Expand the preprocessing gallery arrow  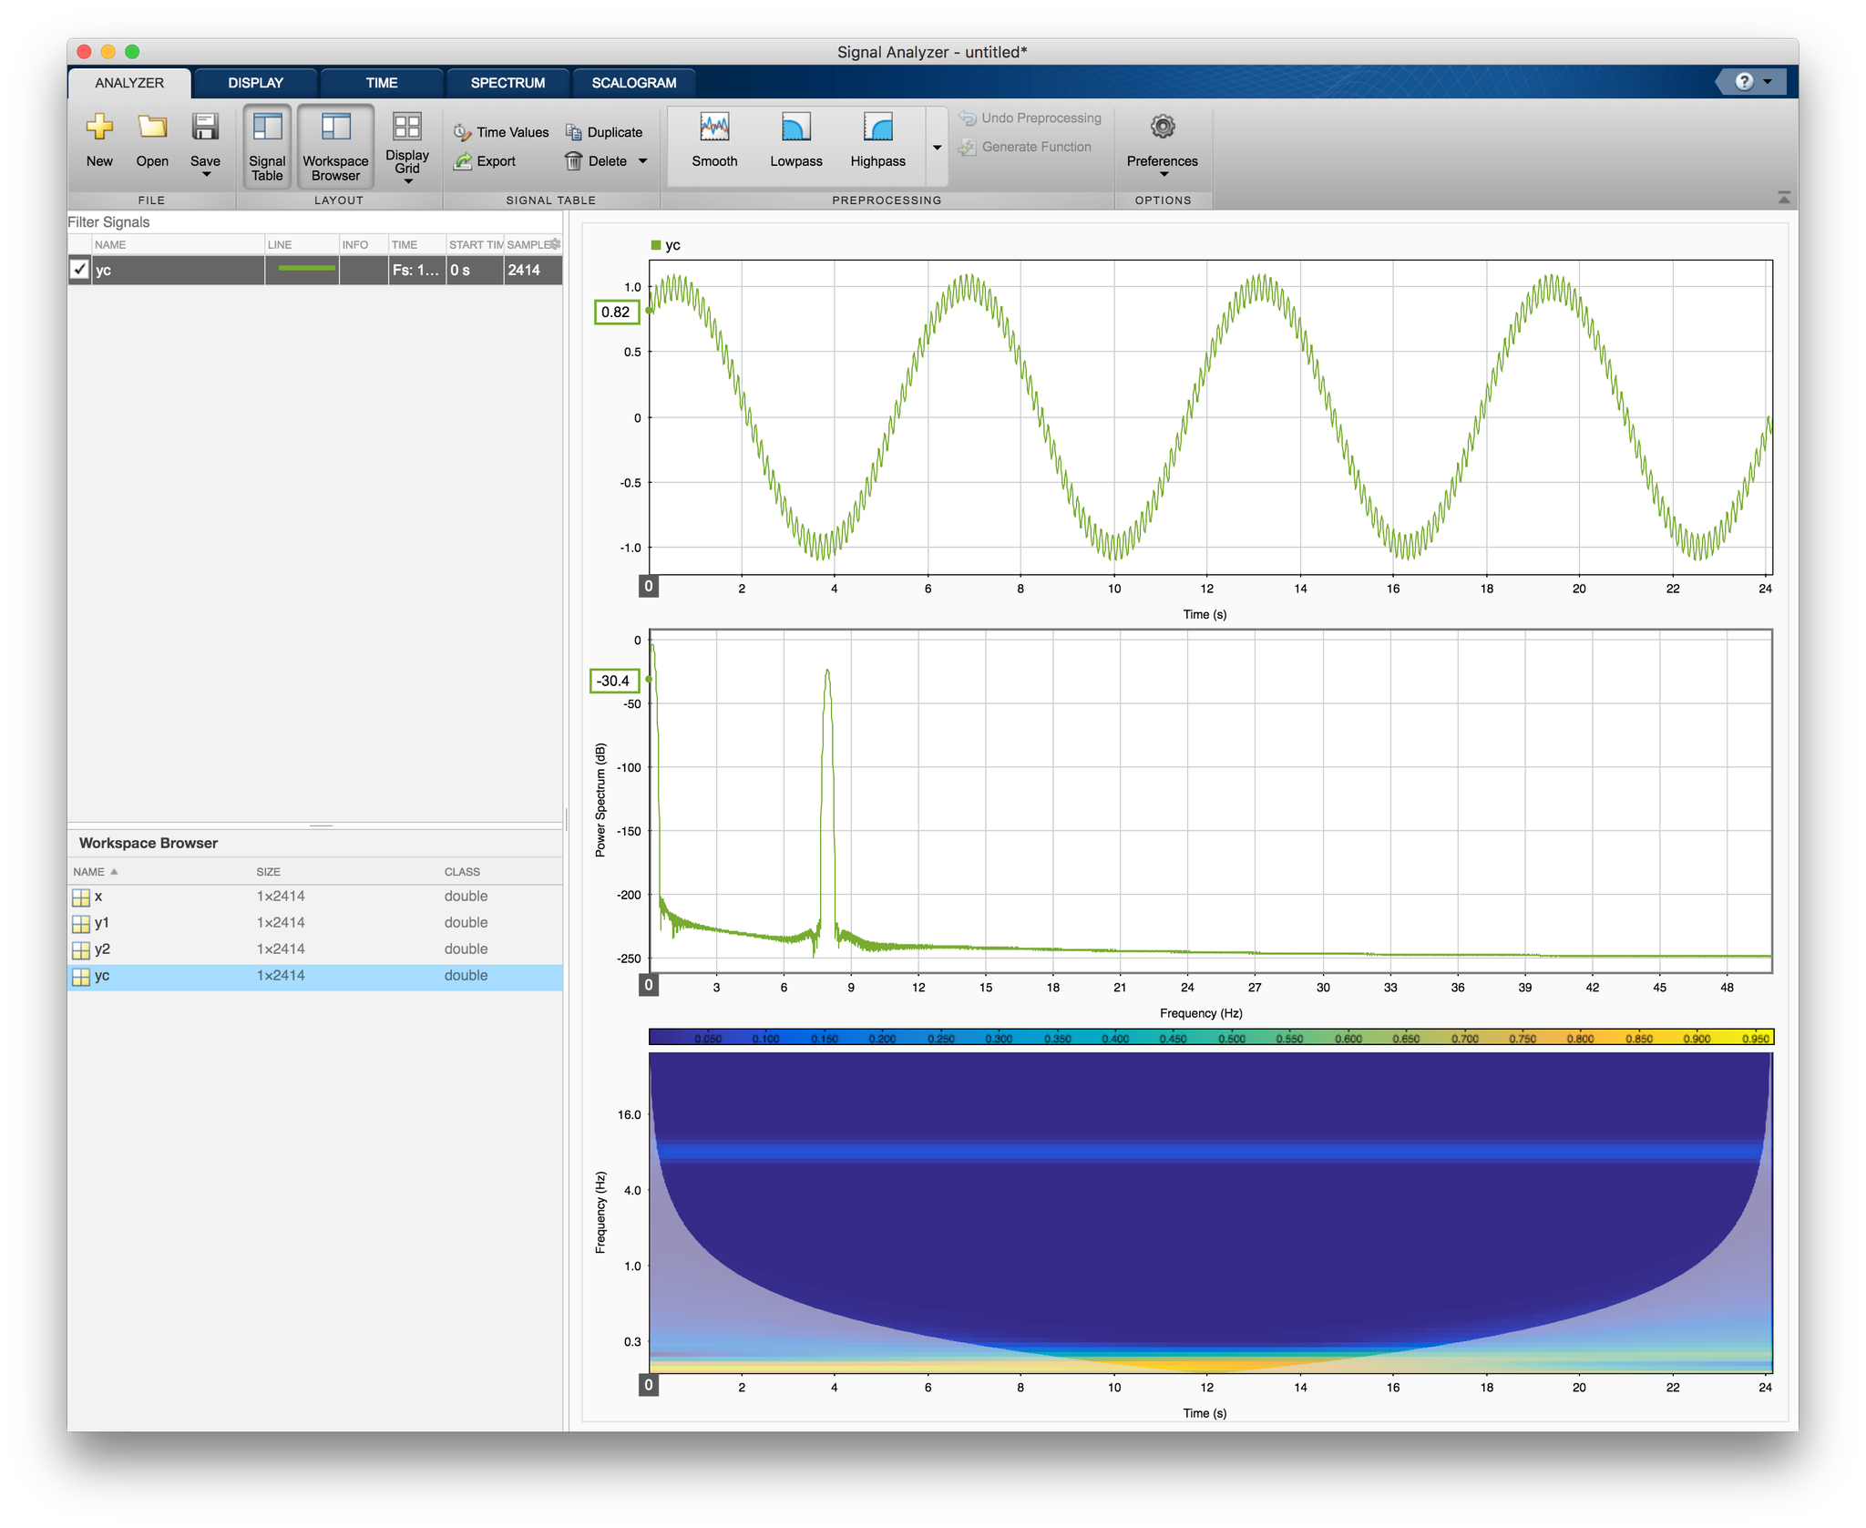pyautogui.click(x=937, y=148)
